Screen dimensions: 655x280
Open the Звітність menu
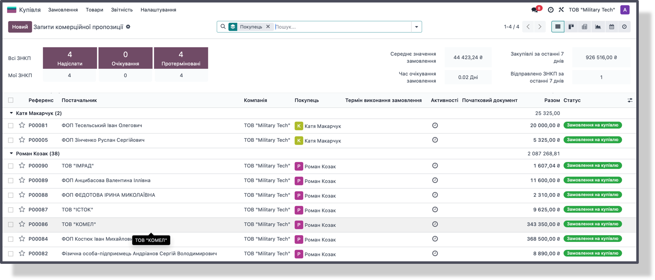[121, 10]
